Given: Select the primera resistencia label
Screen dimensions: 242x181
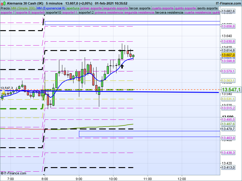Looking at the screenshot, I should [109, 12].
